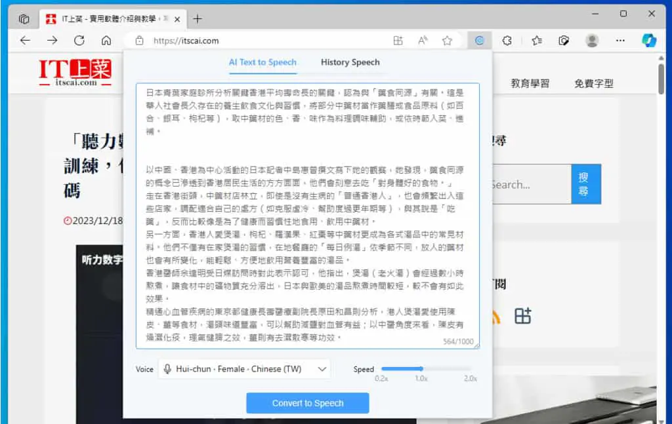Open the text-to-speech extension icon in toolbar
Viewport: 672px width, 424px height.
(480, 41)
